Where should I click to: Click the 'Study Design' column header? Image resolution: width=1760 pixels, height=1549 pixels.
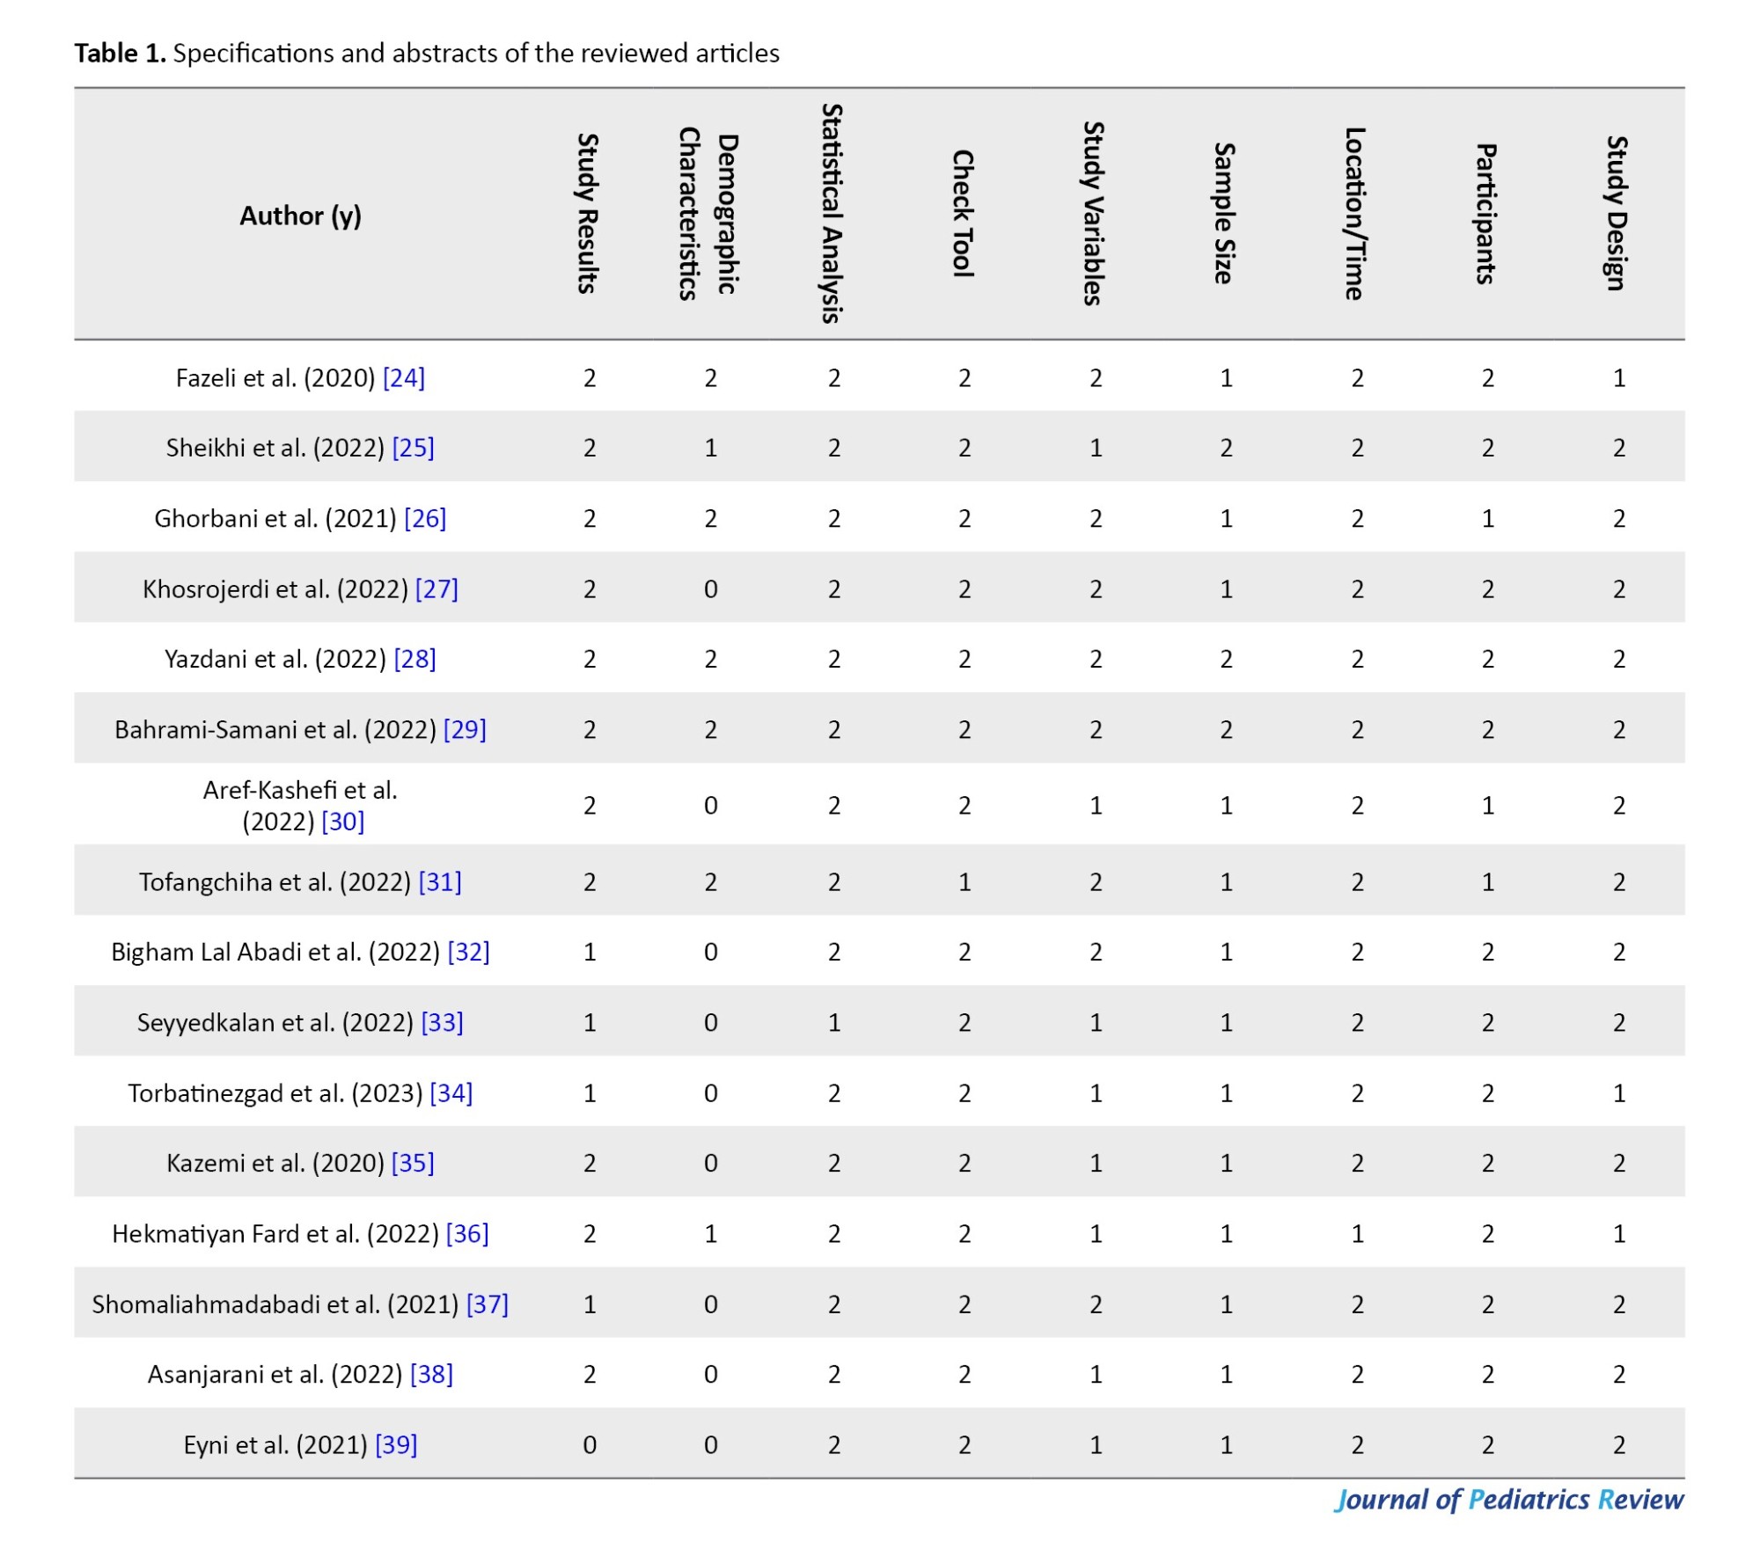click(x=1617, y=214)
